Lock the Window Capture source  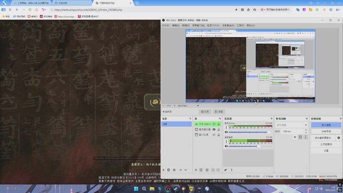[219, 135]
